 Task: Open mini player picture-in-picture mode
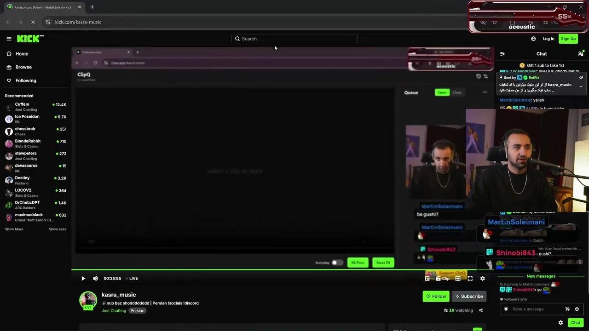pos(427,278)
